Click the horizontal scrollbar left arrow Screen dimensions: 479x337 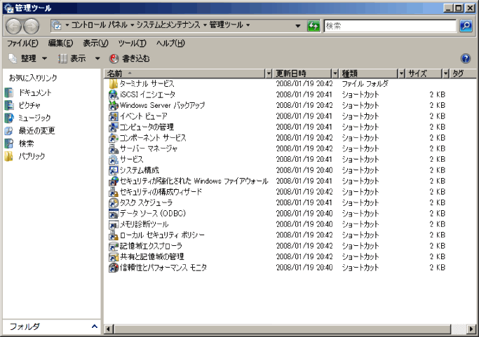108,329
